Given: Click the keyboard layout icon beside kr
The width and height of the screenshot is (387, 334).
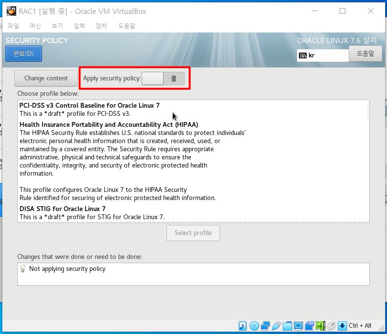Looking at the screenshot, I should pyautogui.click(x=303, y=56).
